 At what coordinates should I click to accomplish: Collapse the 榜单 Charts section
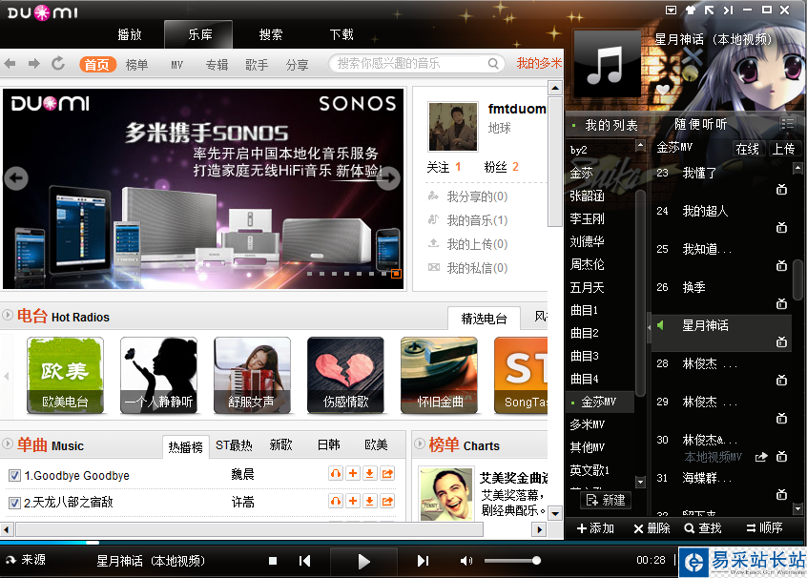point(420,444)
